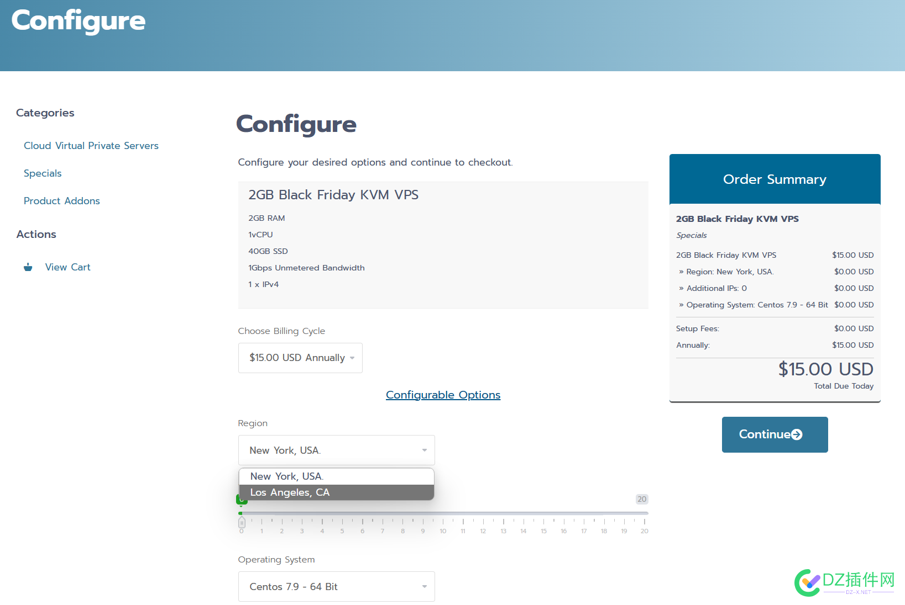Viewport: 905px width, 605px height.
Task: Click the 1 x IPv4 specification
Action: (264, 284)
